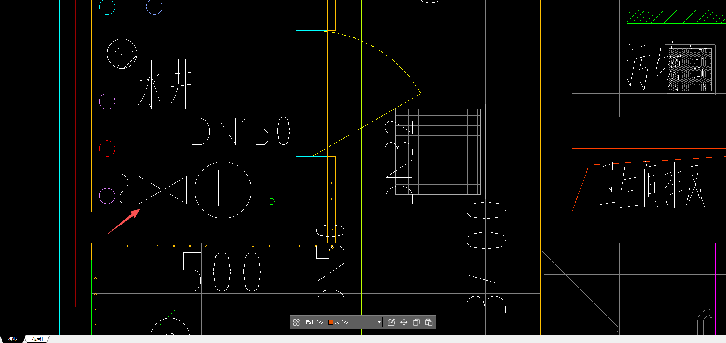Select the 水井 text in the drawing
Image resolution: width=726 pixels, height=343 pixels.
click(165, 84)
